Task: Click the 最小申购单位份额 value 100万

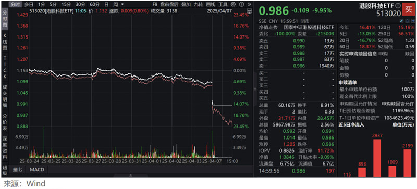Action: (x=409, y=90)
